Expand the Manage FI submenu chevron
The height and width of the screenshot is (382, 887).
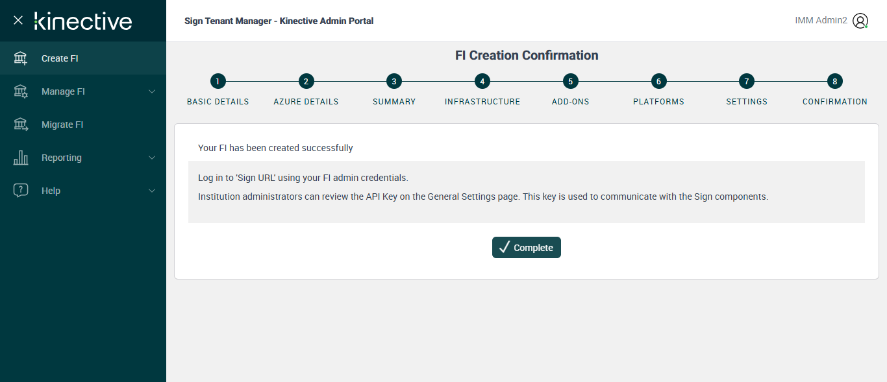coord(152,91)
